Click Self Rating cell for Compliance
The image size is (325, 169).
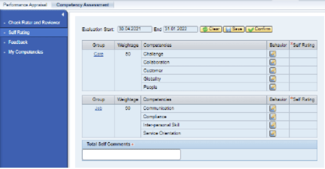click(x=303, y=117)
